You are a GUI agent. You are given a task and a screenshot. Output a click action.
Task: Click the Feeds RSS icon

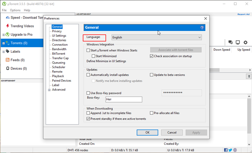click(8, 60)
